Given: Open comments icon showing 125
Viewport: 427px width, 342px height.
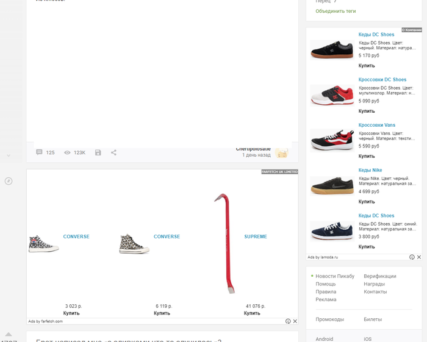Looking at the screenshot, I should pos(39,152).
